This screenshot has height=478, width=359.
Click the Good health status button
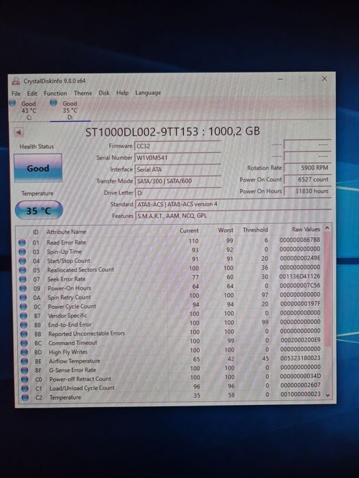tap(38, 168)
